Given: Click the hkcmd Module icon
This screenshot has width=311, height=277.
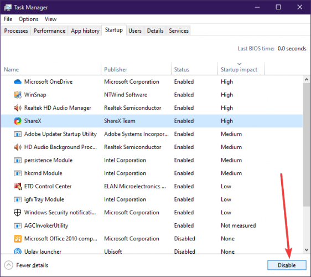Looking at the screenshot, I should tap(18, 173).
